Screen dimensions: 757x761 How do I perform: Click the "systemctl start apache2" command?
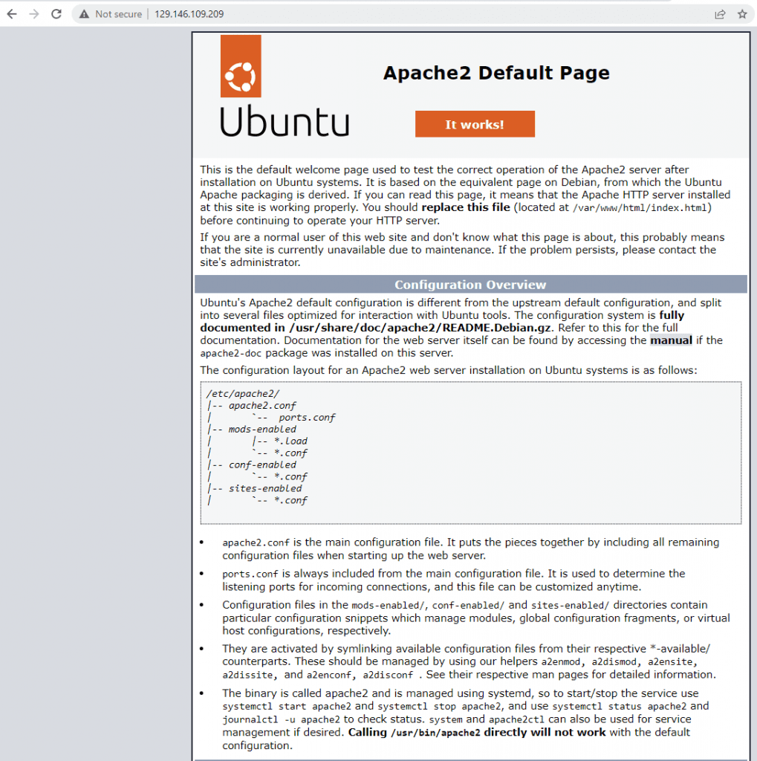click(x=287, y=707)
